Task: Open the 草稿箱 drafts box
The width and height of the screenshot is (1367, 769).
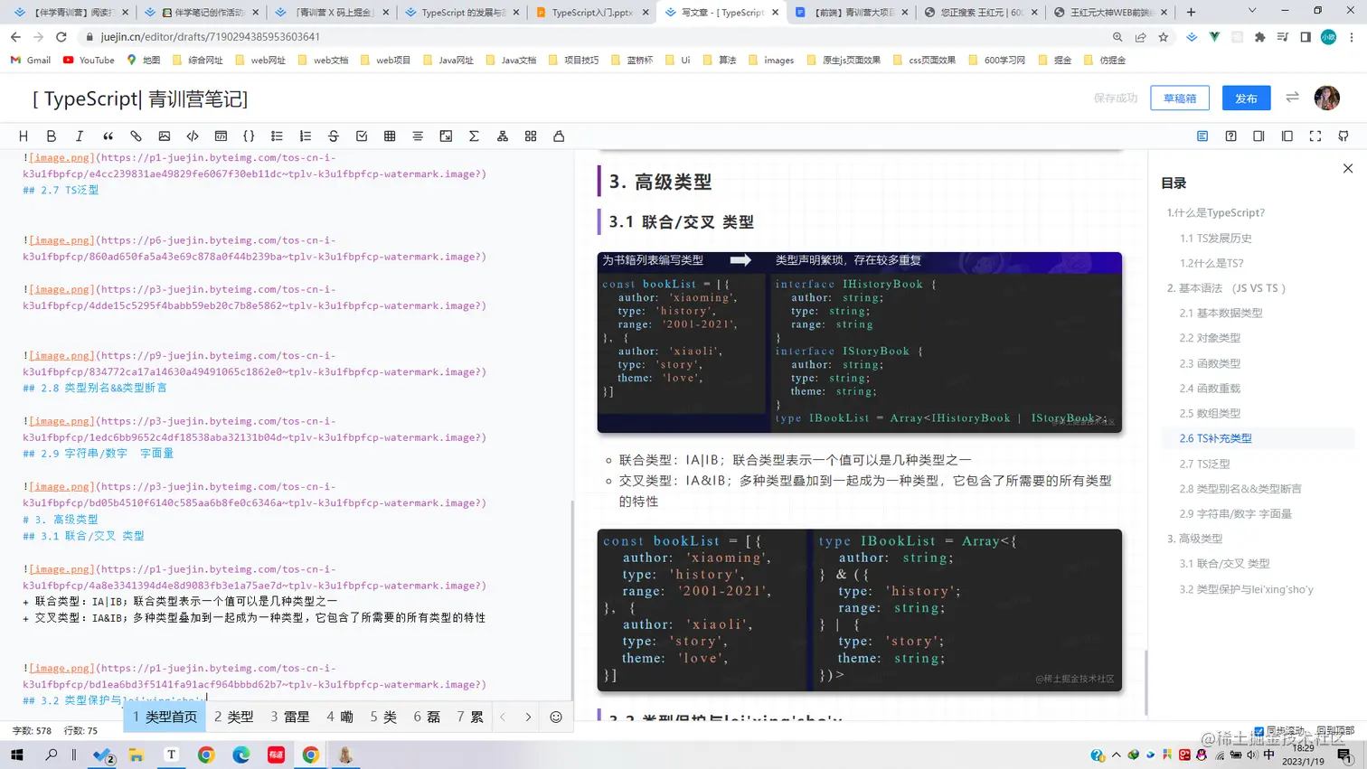Action: pyautogui.click(x=1180, y=98)
